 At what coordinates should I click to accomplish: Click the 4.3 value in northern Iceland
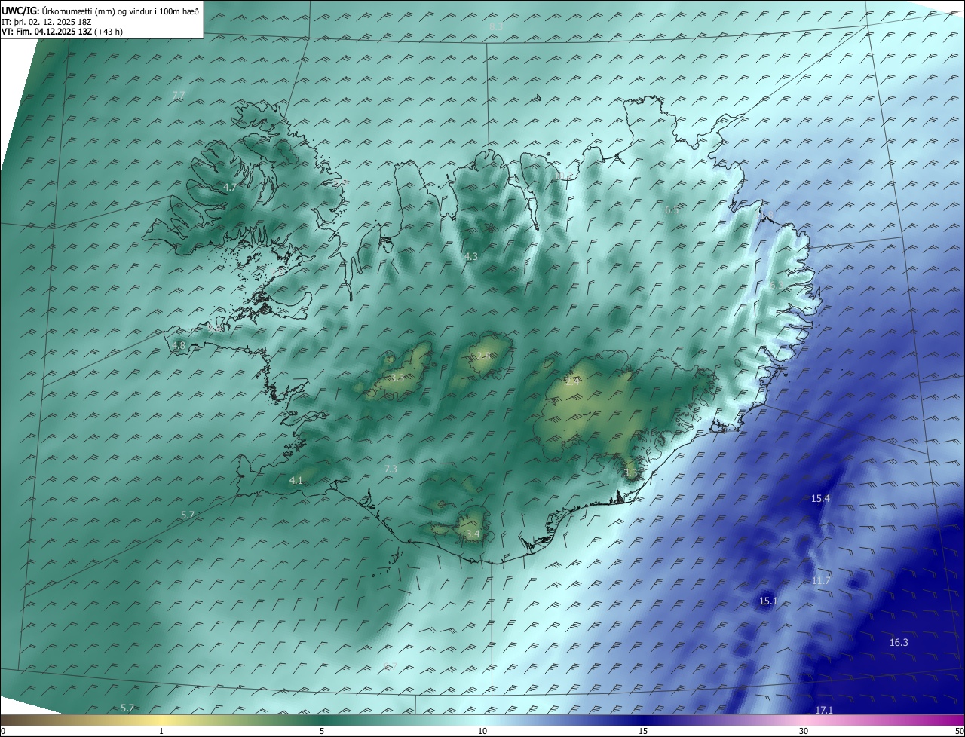click(471, 257)
